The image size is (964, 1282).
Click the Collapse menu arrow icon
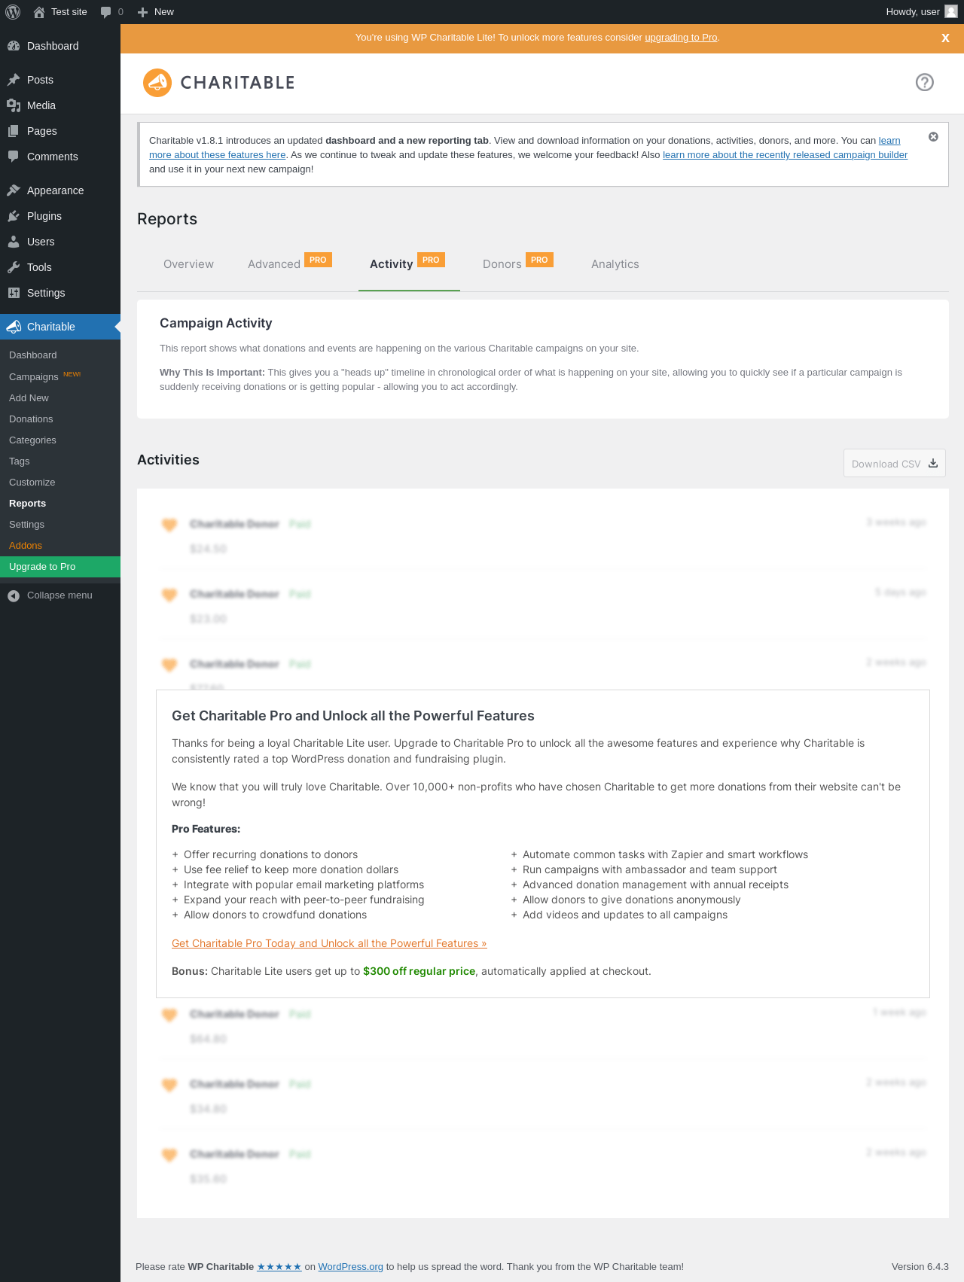[x=14, y=595]
